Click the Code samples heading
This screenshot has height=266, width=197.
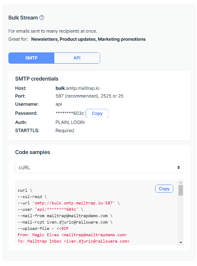(33, 152)
